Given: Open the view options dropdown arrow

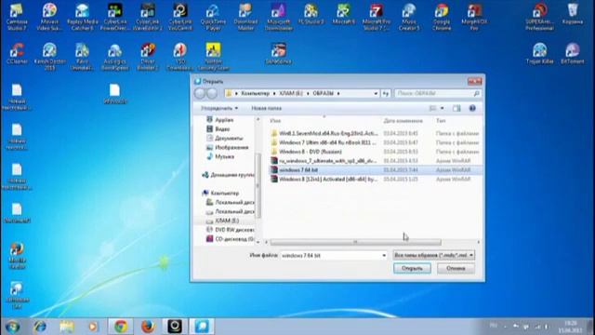Looking at the screenshot, I should click(x=443, y=109).
